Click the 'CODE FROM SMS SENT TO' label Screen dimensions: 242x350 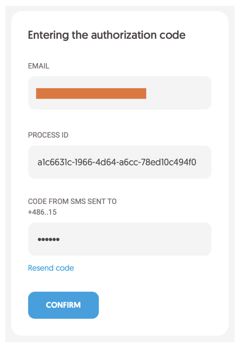(72, 202)
